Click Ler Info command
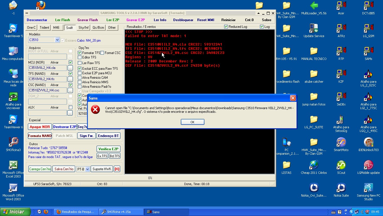The width and height of the screenshot is (383, 216). point(160,20)
